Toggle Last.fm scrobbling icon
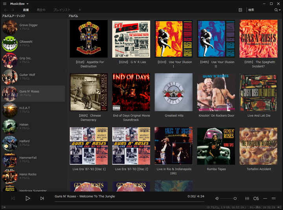Viewport: 283px width, 210px height. click(256, 198)
